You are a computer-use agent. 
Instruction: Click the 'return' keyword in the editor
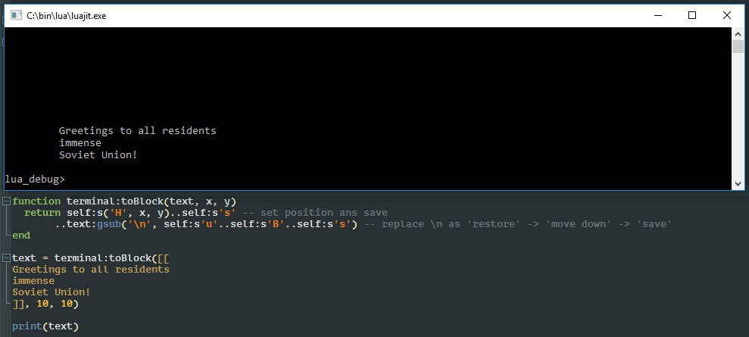click(42, 213)
